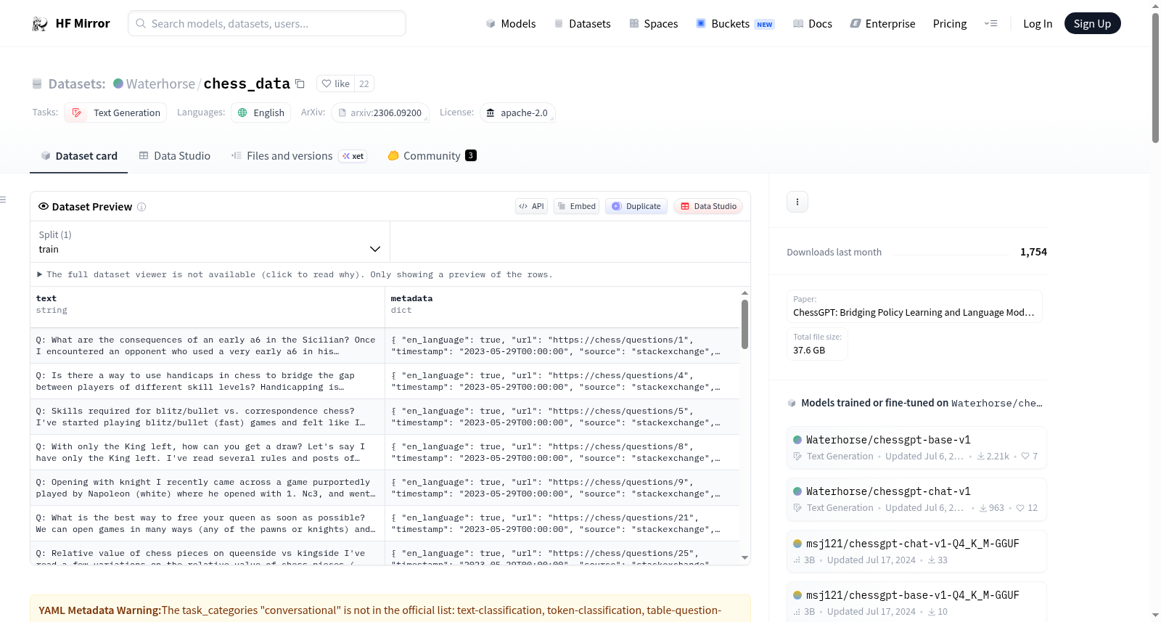Click metadata cell for chess/questions/1
Image resolution: width=1161 pixels, height=622 pixels.
(562, 345)
